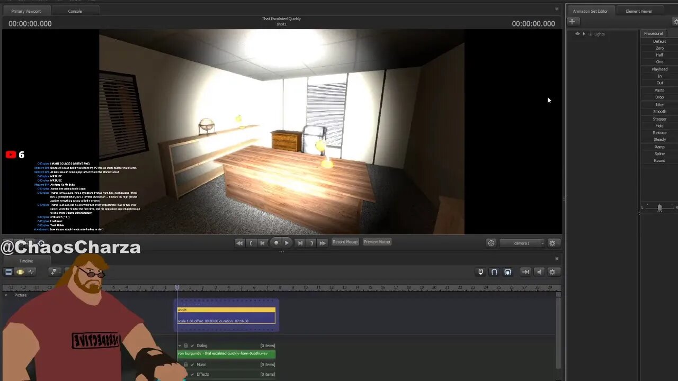Toggle timeline loop playback icon

pos(525,271)
